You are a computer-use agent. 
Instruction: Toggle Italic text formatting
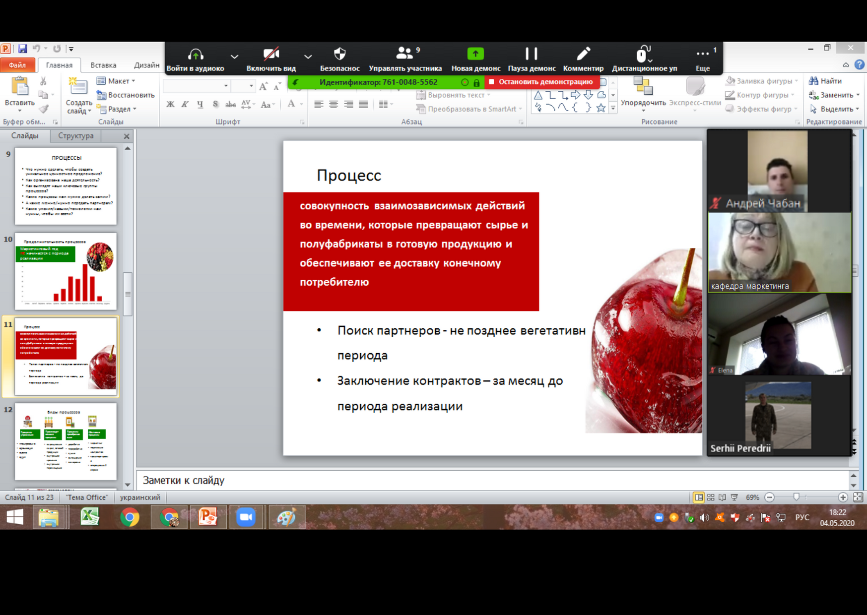185,104
